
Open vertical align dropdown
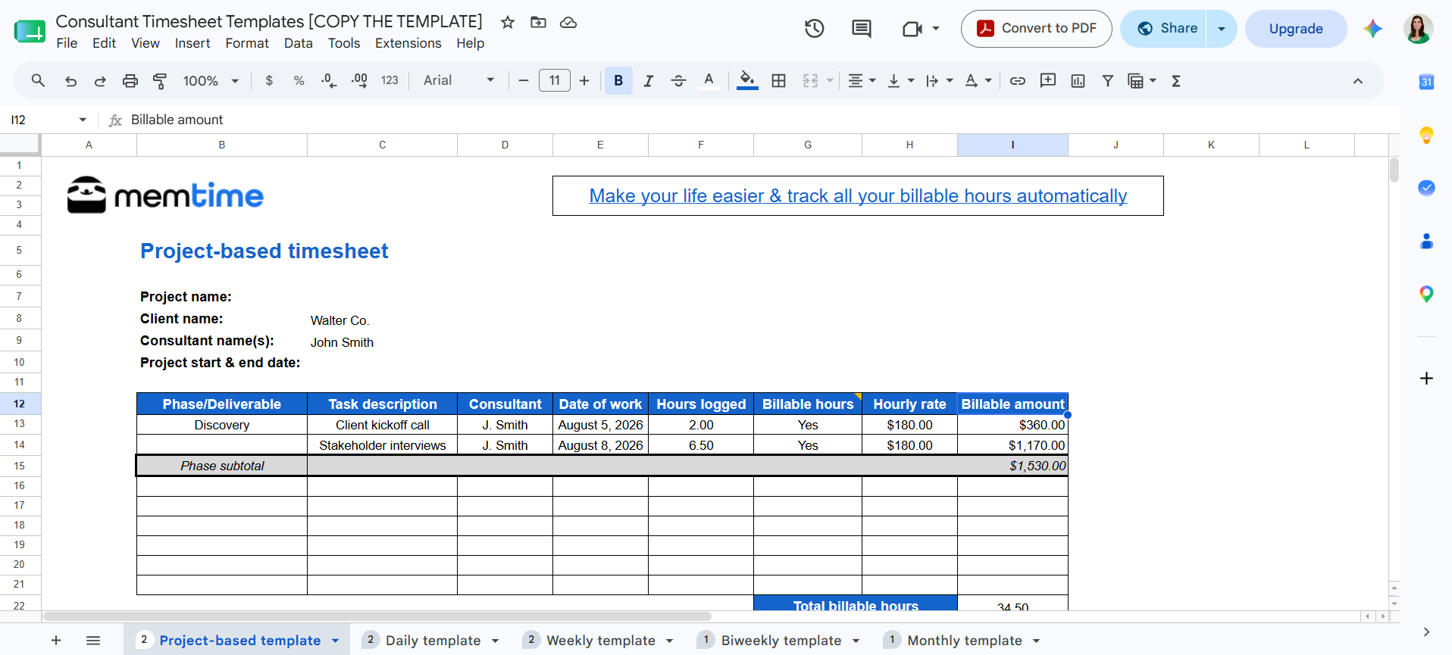point(900,80)
